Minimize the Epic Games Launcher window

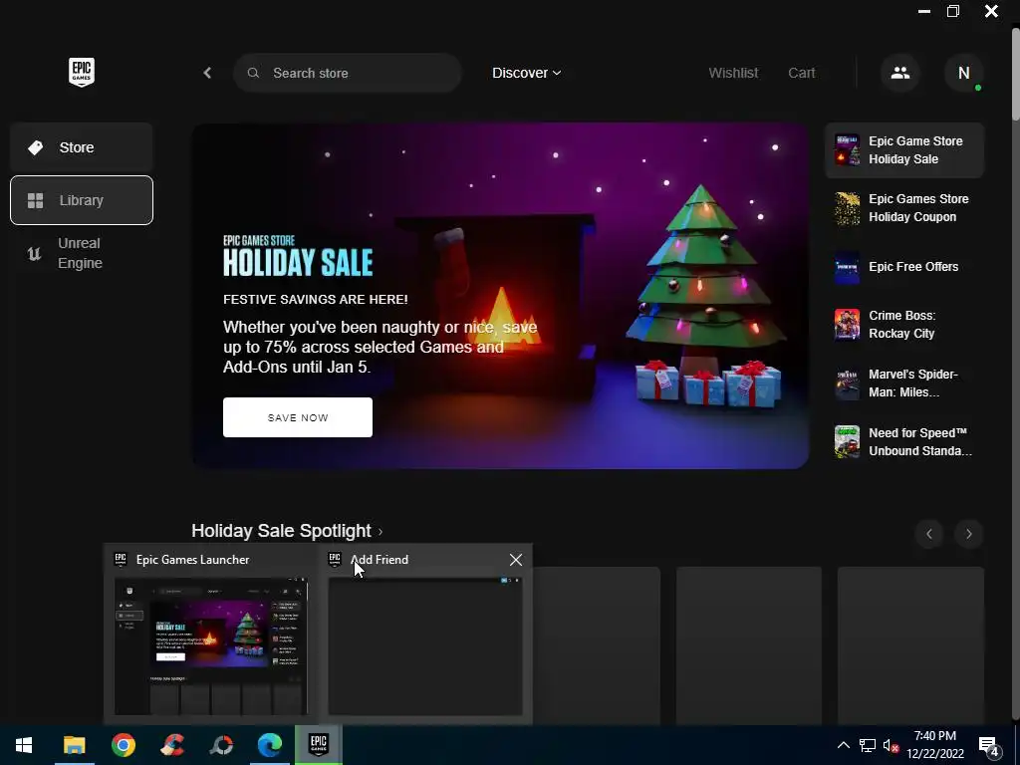click(x=923, y=11)
